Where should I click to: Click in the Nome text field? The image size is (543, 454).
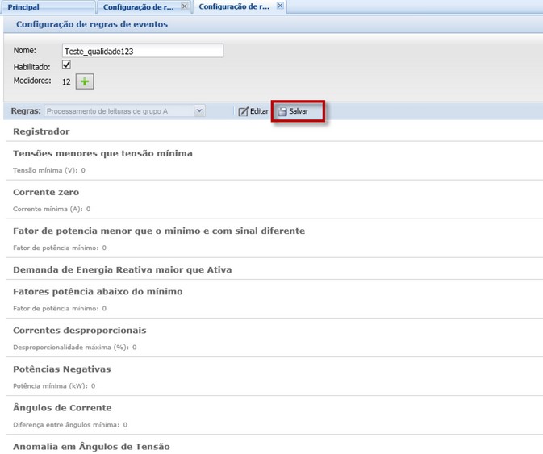pos(142,51)
